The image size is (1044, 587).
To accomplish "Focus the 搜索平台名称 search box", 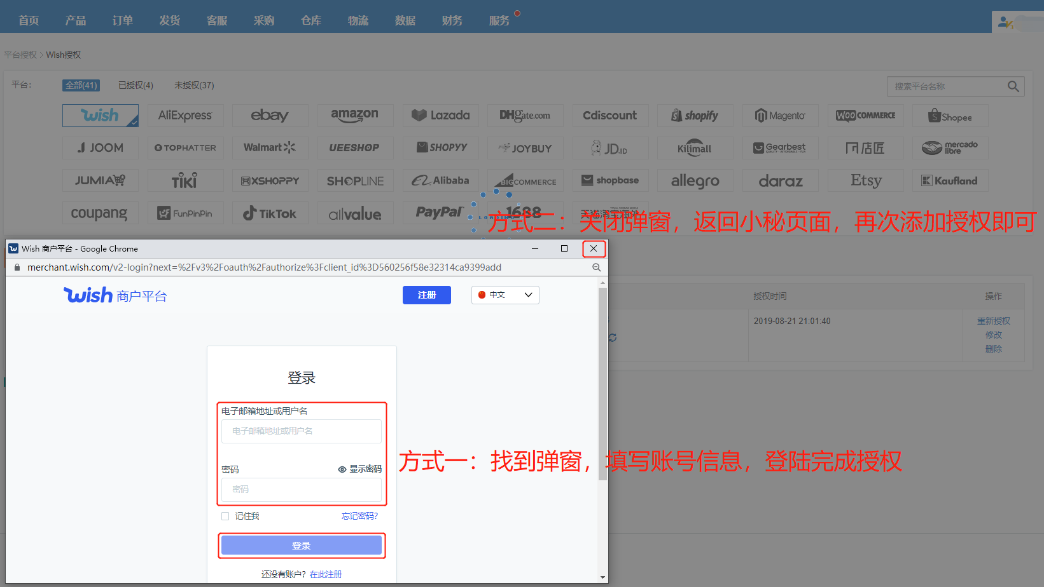I will (x=948, y=86).
